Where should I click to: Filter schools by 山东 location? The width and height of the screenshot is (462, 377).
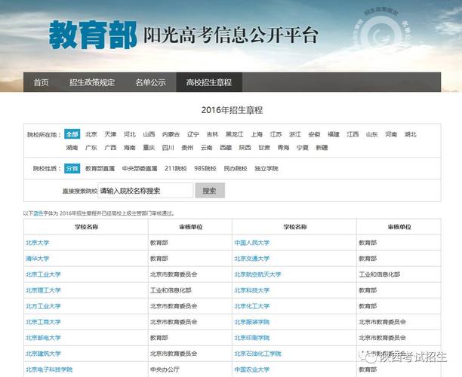(372, 134)
